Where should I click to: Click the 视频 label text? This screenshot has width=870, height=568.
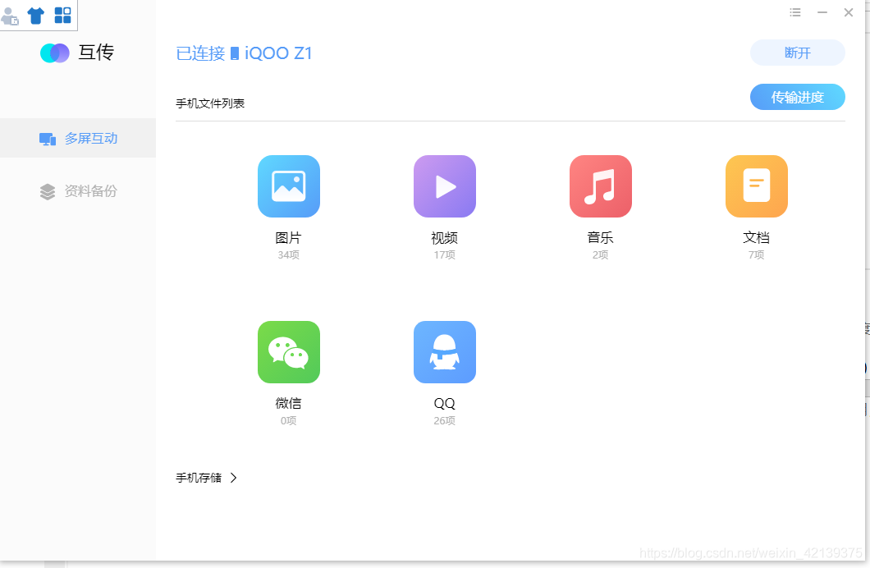(x=444, y=238)
